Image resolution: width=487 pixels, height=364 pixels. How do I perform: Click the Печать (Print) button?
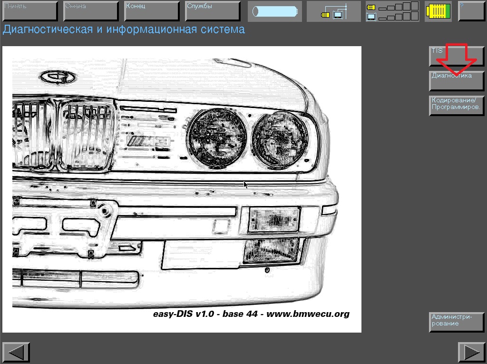[x=29, y=11]
